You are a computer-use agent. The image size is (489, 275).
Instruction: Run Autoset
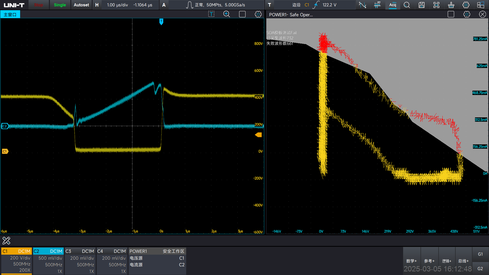coord(81,5)
